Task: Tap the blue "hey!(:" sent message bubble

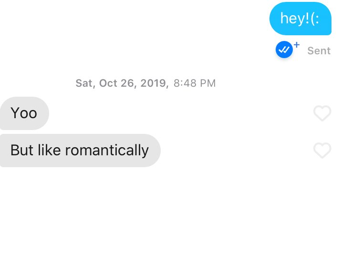Action: [x=300, y=19]
